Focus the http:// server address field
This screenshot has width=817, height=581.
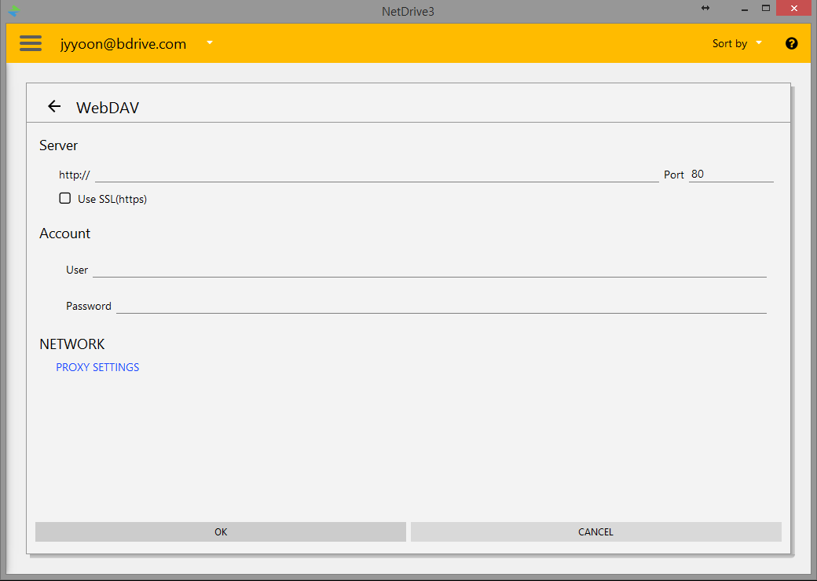tap(377, 175)
